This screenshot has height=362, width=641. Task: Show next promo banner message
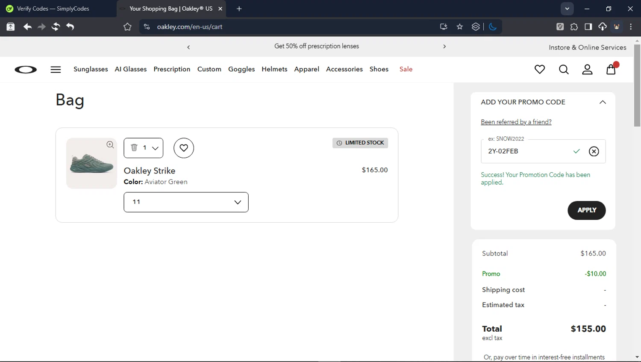coord(444,47)
